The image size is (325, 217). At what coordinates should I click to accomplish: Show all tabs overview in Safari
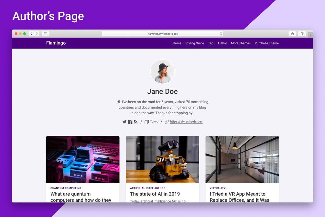(x=302, y=34)
